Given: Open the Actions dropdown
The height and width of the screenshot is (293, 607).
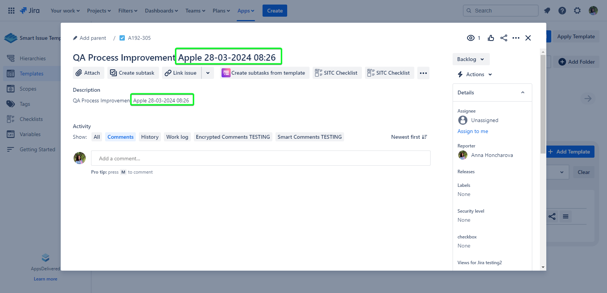Looking at the screenshot, I should [x=475, y=74].
